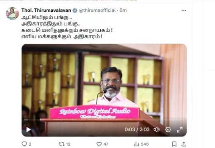
Task: Seek along the video progress bar
Action: tap(104, 120)
